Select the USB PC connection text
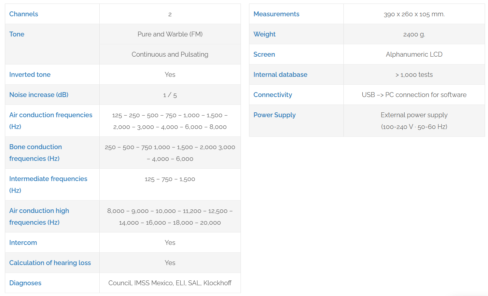 pyautogui.click(x=414, y=95)
